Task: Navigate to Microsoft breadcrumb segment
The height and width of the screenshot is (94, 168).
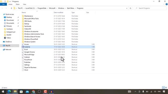Action: pyautogui.click(x=52, y=8)
